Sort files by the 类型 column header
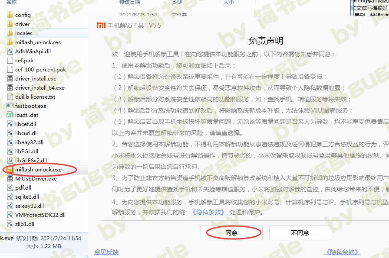Viewport: 389px width, 258px height. (x=176, y=2)
